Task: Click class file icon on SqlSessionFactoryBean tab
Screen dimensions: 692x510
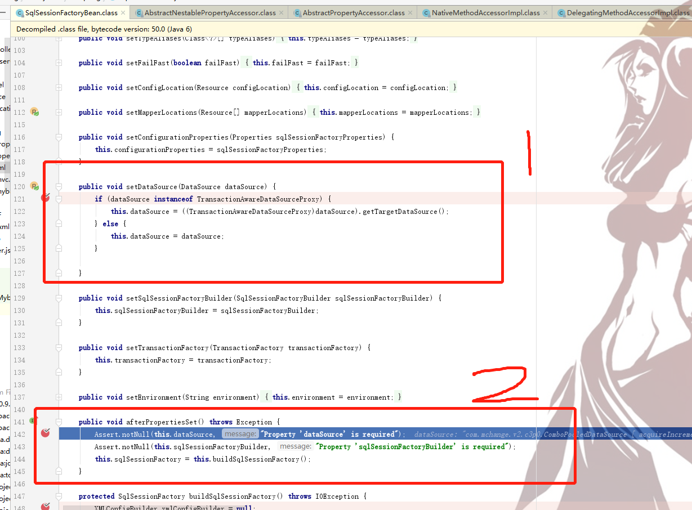Action: [20, 12]
